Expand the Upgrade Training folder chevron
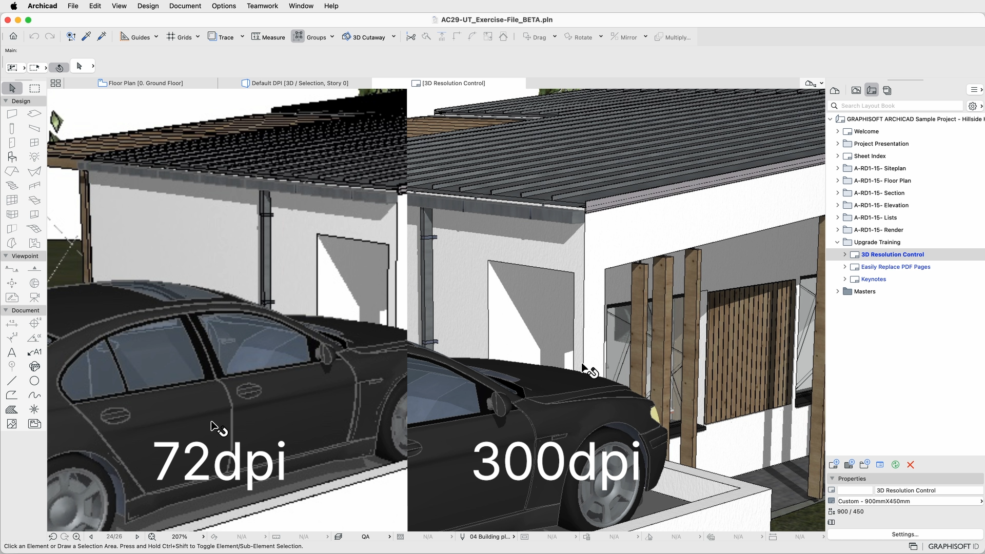Screen dimensions: 985x554 pyautogui.click(x=837, y=242)
